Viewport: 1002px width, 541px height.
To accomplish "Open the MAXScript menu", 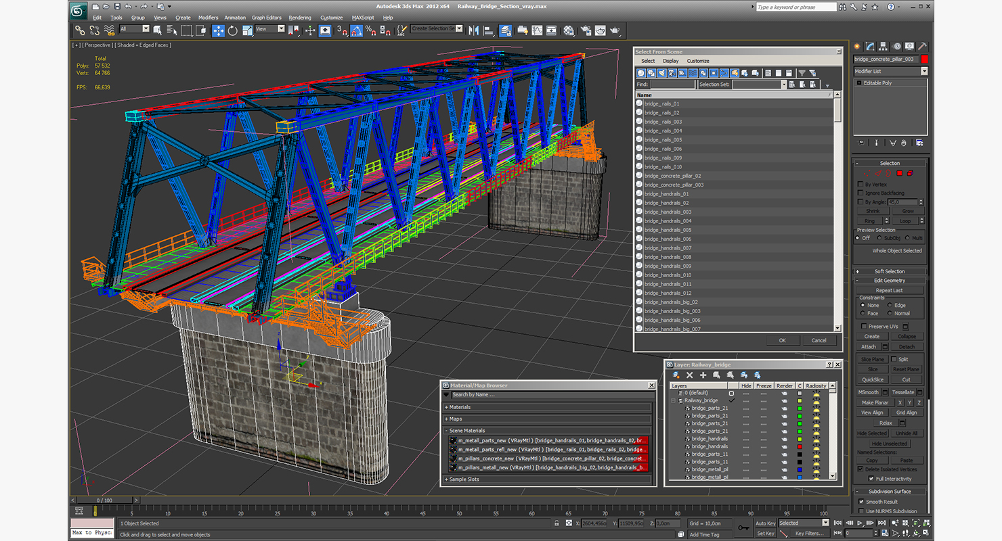I will [364, 18].
